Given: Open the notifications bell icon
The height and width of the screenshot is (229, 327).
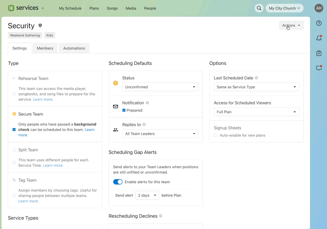Looking at the screenshot, I should pos(319,38).
